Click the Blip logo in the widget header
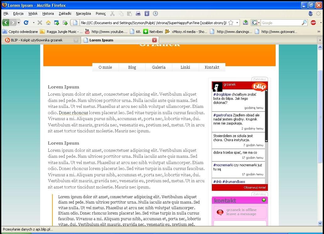Viewport: 324px width, 234px height. 259,86
